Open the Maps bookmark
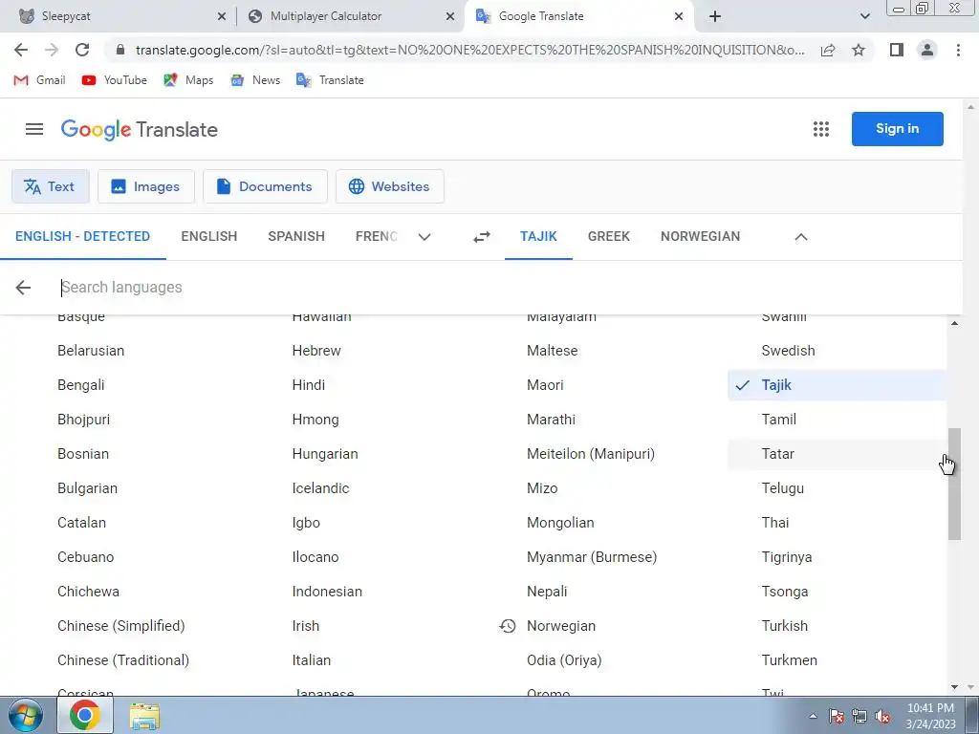Screen dimensions: 979x734 [x=188, y=80]
